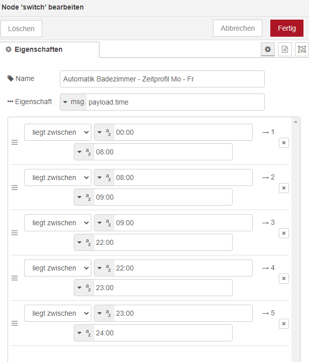Click reorder handle of rule 4
This screenshot has width=309, height=362.
[x=15, y=278]
